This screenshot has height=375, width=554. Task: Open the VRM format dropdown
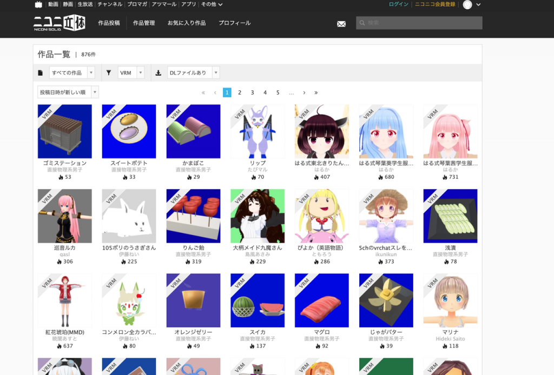(x=131, y=72)
